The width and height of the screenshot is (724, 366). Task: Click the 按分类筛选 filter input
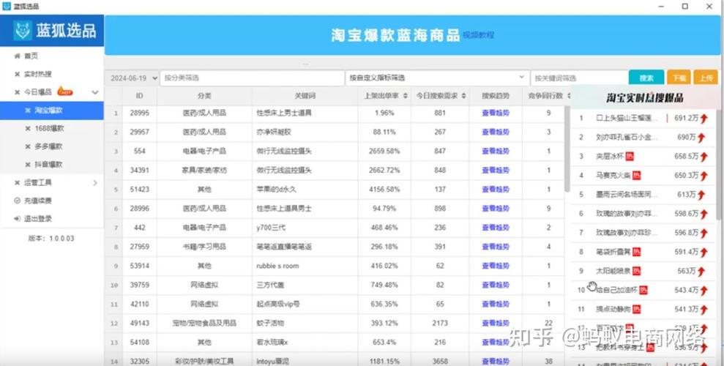(252, 78)
